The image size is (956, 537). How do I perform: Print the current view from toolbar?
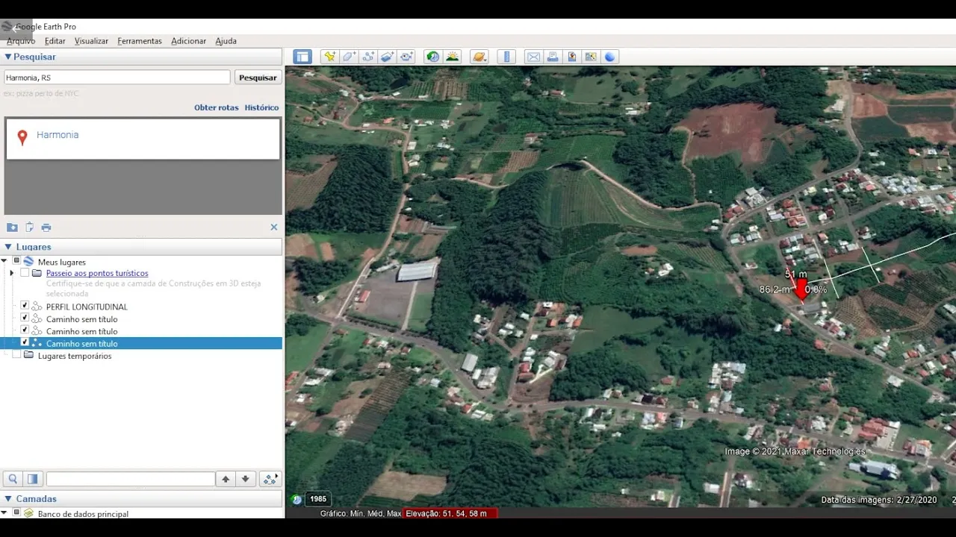(553, 57)
